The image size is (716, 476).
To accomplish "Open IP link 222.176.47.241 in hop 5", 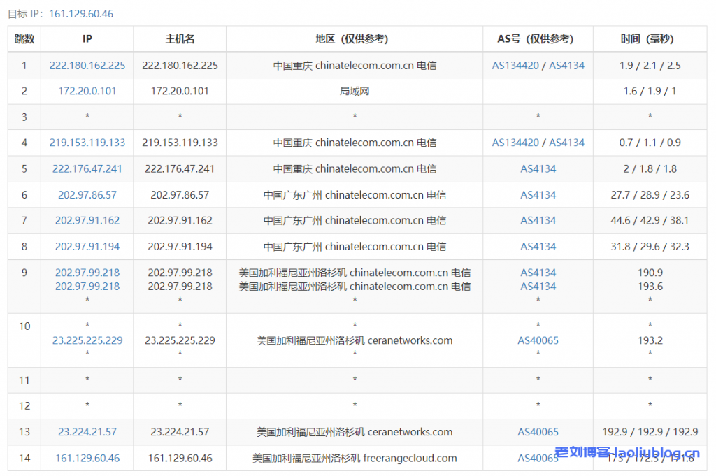I will 87,168.
